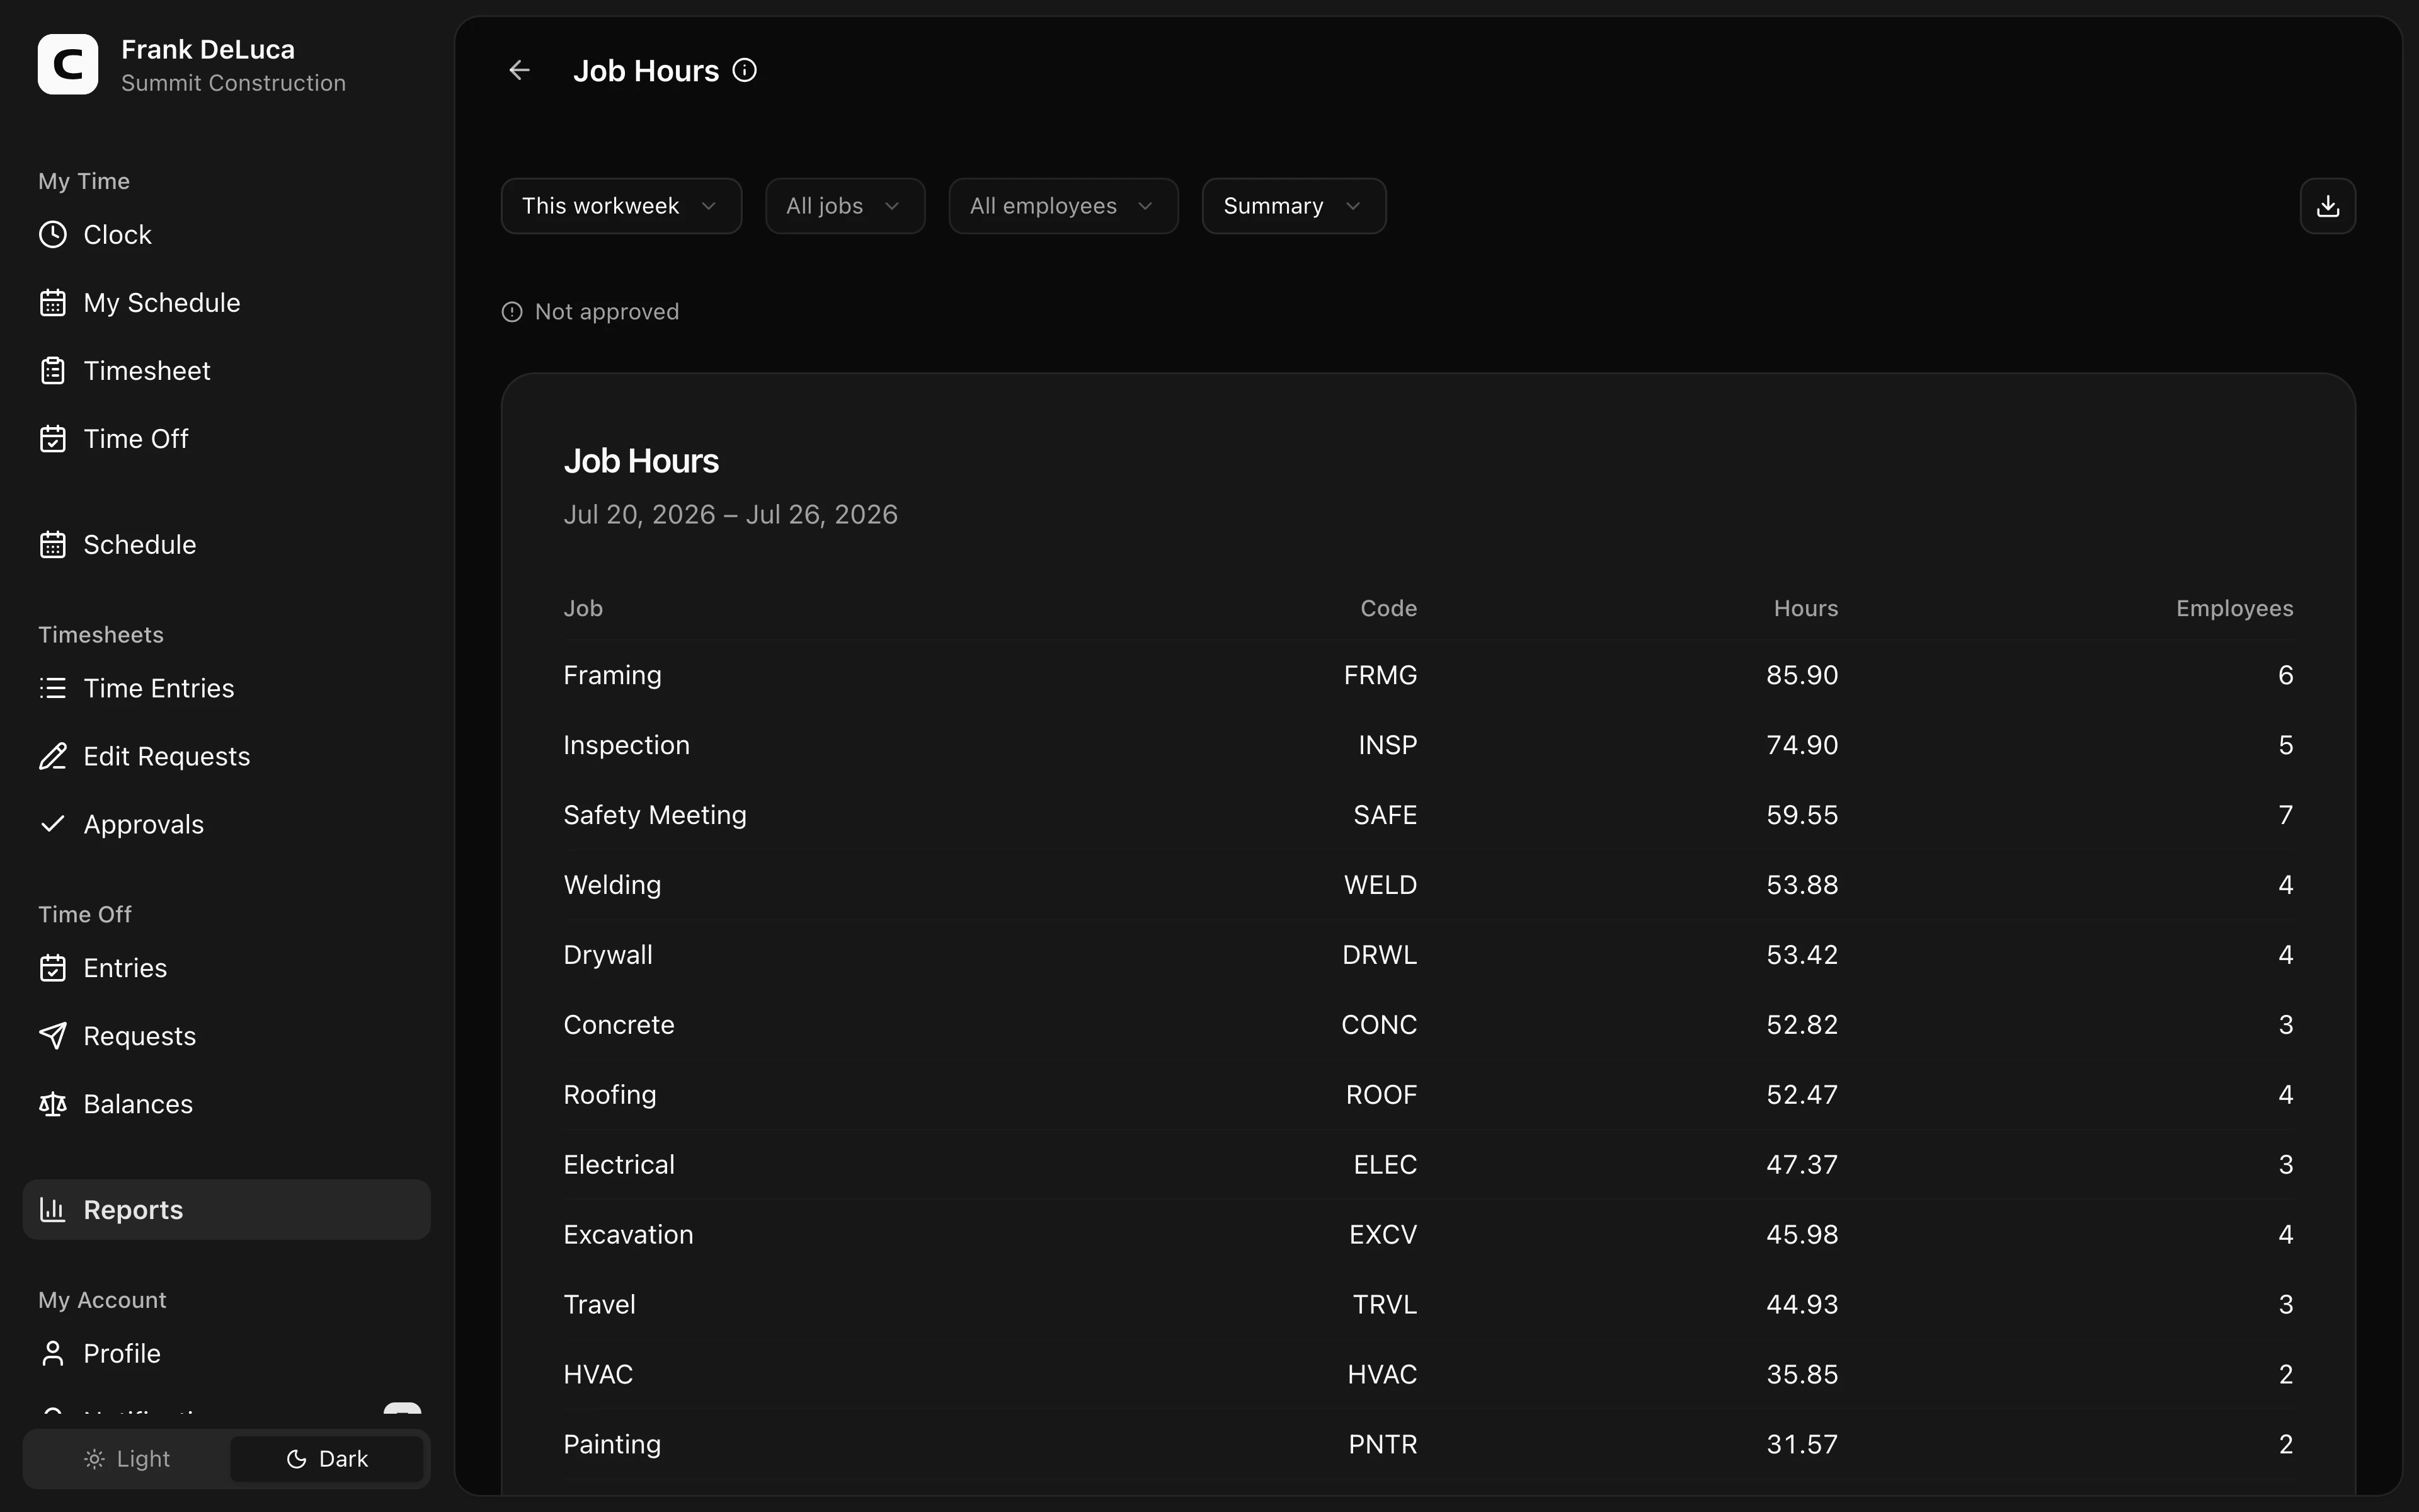Click the Not approved alert icon
The image size is (2419, 1512).
tap(512, 312)
